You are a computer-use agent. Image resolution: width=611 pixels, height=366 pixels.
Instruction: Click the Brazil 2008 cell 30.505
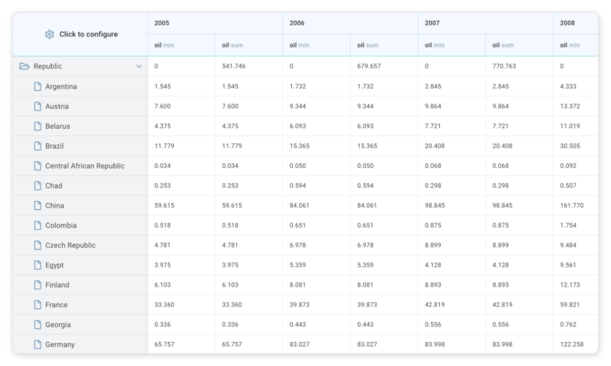point(576,146)
